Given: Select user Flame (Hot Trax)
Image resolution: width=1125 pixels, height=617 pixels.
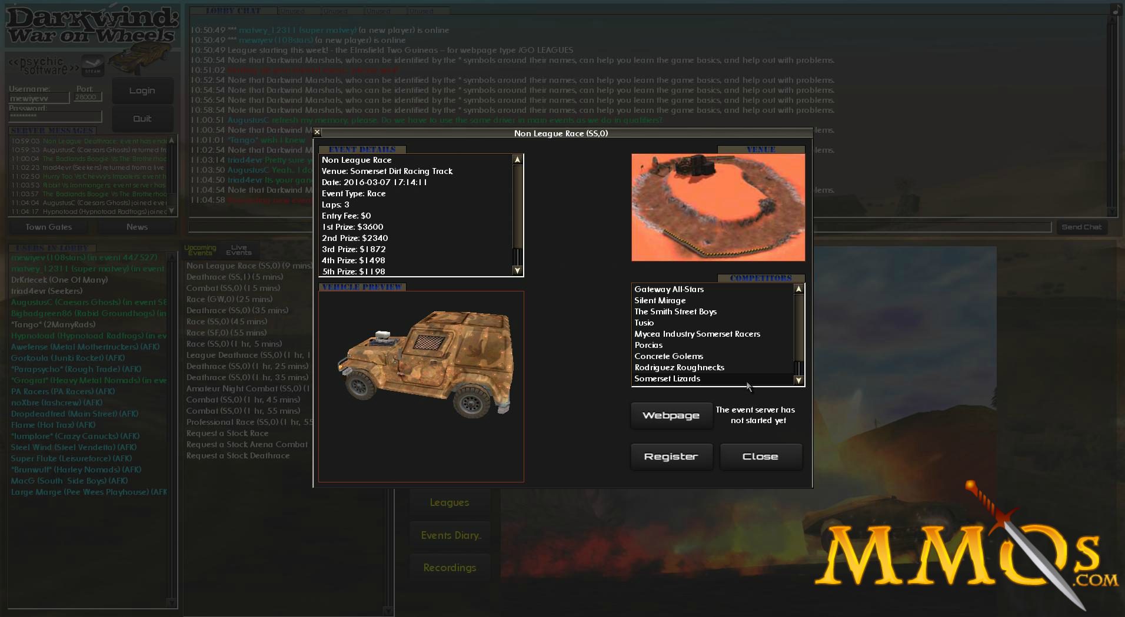Looking at the screenshot, I should pyautogui.click(x=53, y=425).
